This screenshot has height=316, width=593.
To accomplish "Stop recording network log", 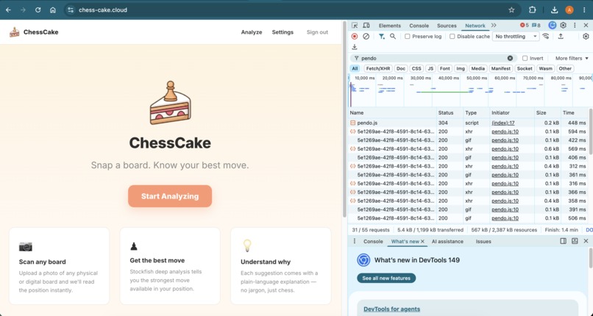I will point(355,36).
